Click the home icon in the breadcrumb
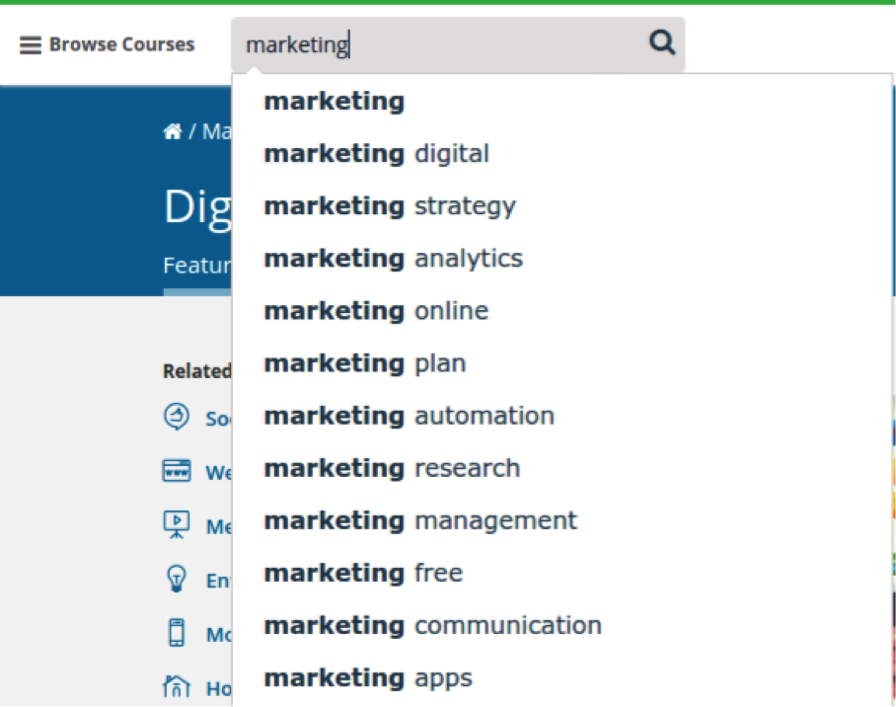Viewport: 896px width, 707px height. coord(173,129)
